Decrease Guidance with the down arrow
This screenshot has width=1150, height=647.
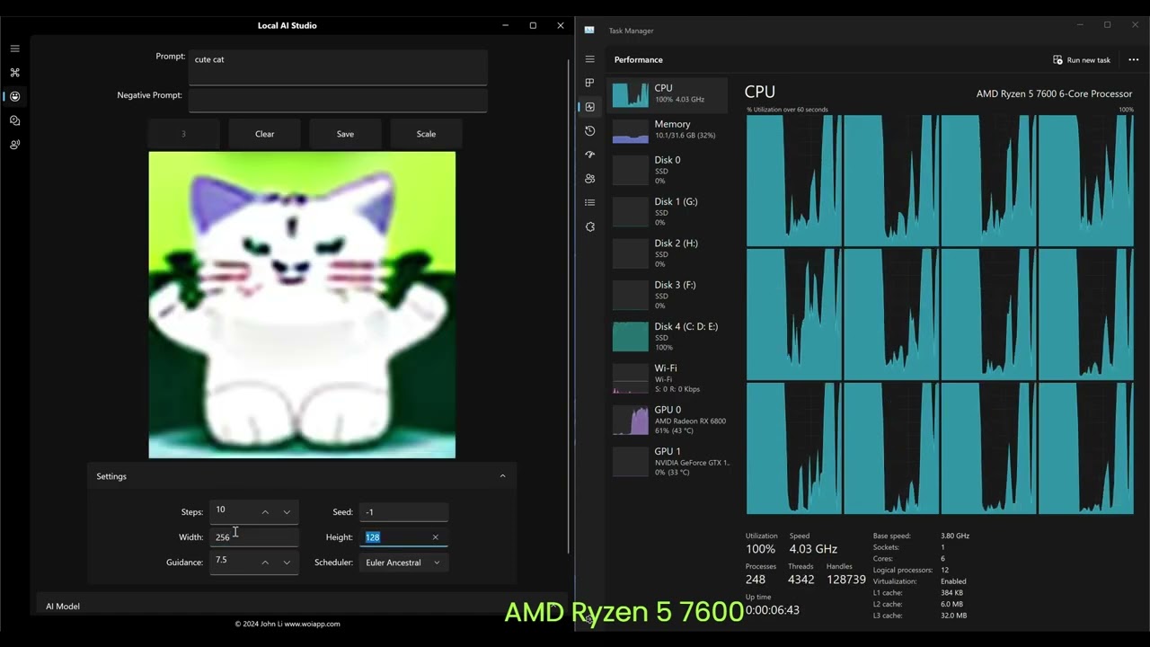pos(287,563)
